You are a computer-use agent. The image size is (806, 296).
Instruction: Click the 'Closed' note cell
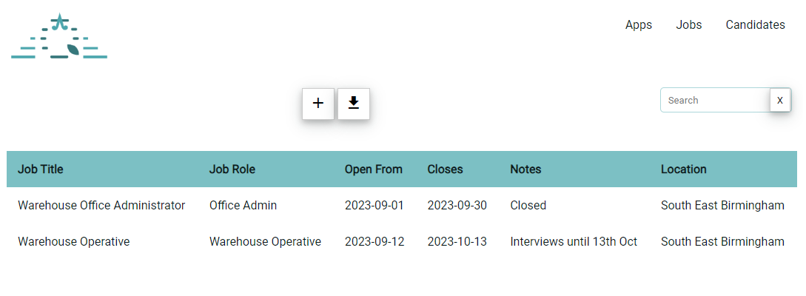click(x=528, y=206)
